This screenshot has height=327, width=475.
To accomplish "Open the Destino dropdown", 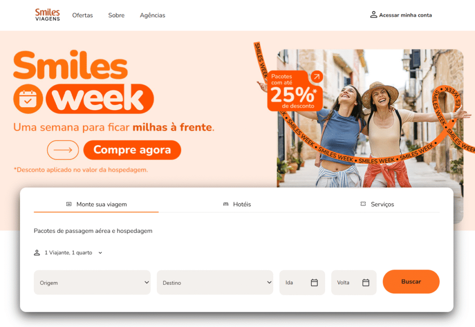I will (215, 282).
